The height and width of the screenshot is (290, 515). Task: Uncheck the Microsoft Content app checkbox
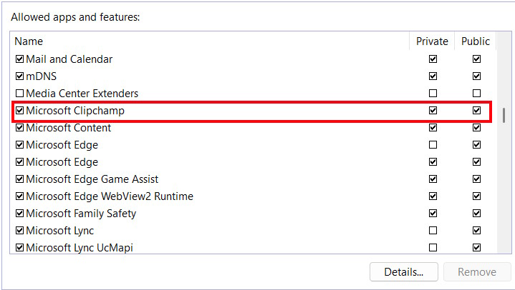pyautogui.click(x=20, y=128)
